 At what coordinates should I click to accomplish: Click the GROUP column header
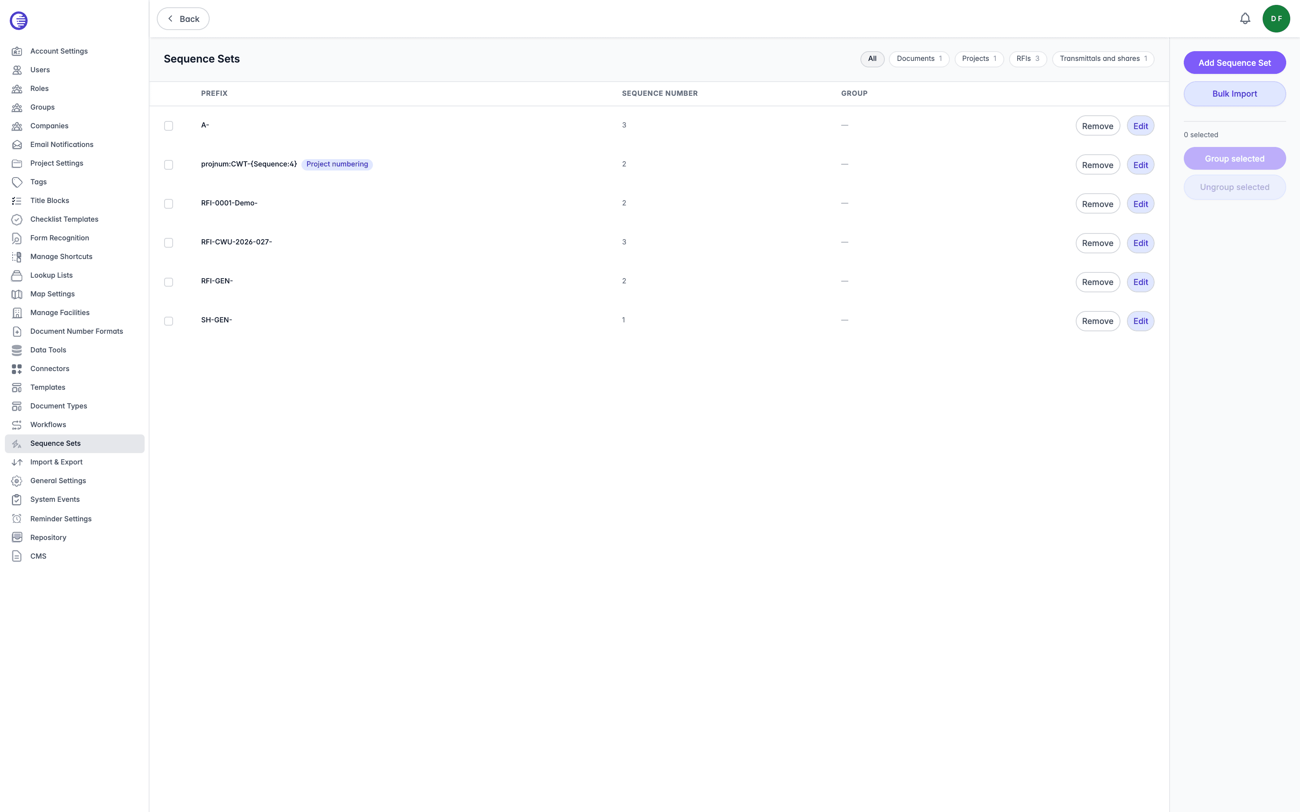[x=854, y=93]
